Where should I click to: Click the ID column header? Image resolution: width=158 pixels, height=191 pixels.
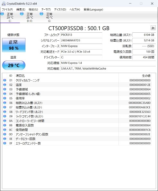click(x=11, y=76)
